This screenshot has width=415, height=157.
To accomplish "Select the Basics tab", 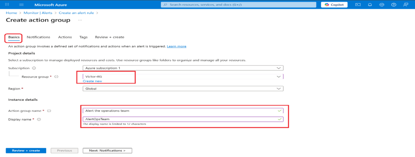I will (14, 37).
